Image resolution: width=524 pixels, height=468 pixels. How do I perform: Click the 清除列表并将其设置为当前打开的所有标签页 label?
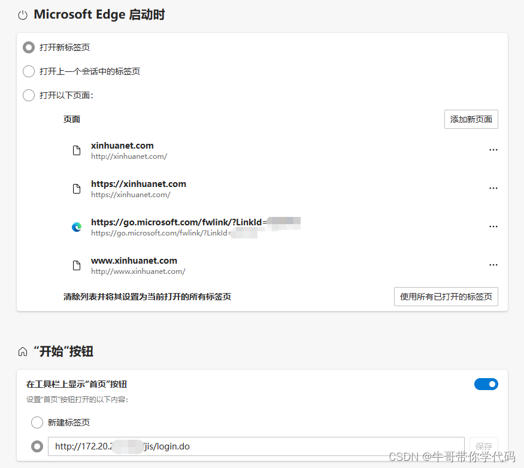tap(147, 297)
